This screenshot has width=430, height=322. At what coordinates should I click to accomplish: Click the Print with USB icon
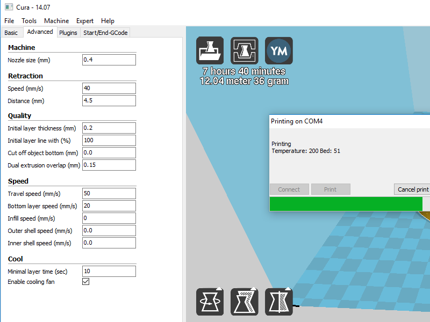(x=245, y=50)
